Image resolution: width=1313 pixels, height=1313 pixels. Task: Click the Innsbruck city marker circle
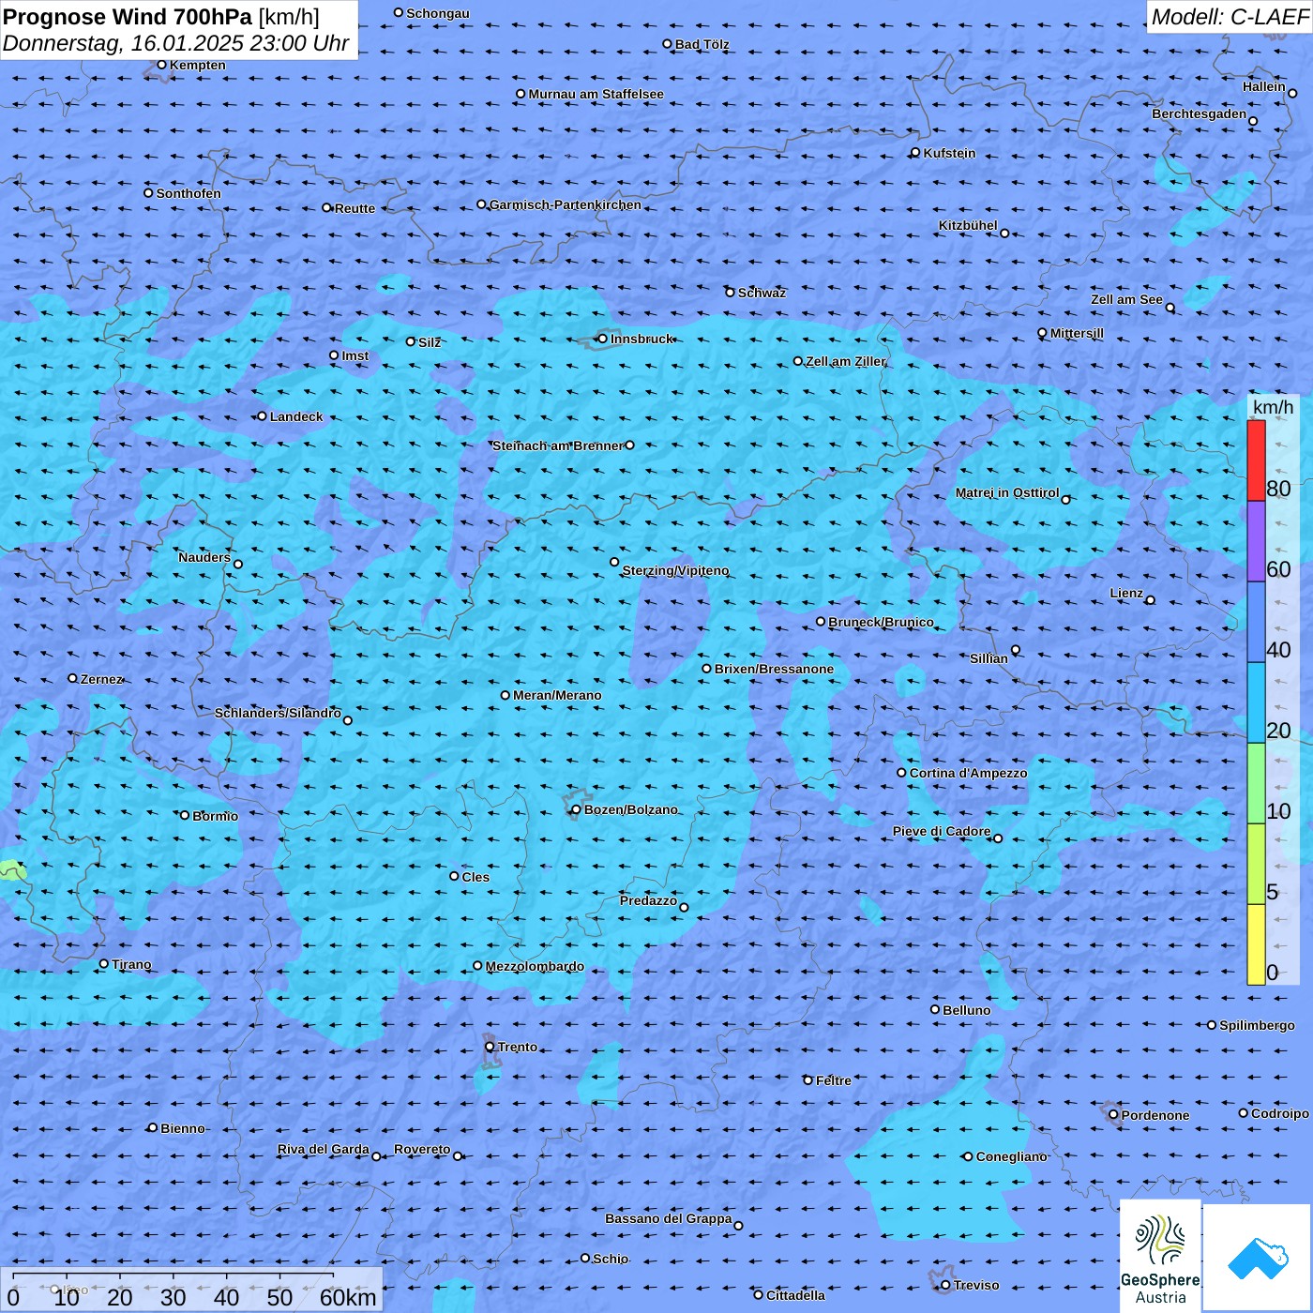603,339
